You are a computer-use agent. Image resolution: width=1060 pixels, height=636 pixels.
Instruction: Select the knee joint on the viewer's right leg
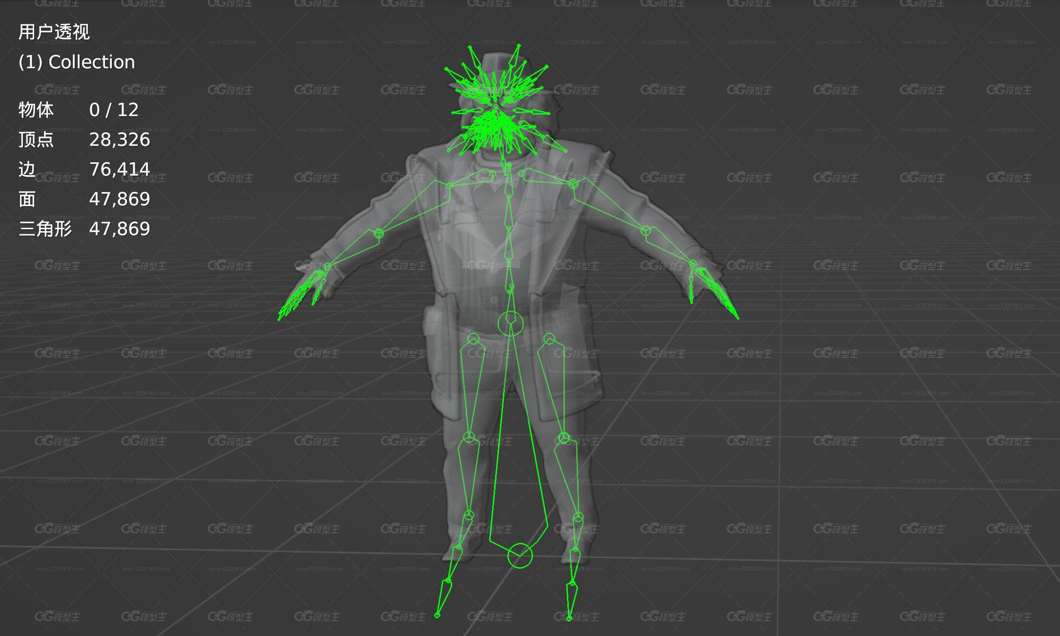coord(564,438)
